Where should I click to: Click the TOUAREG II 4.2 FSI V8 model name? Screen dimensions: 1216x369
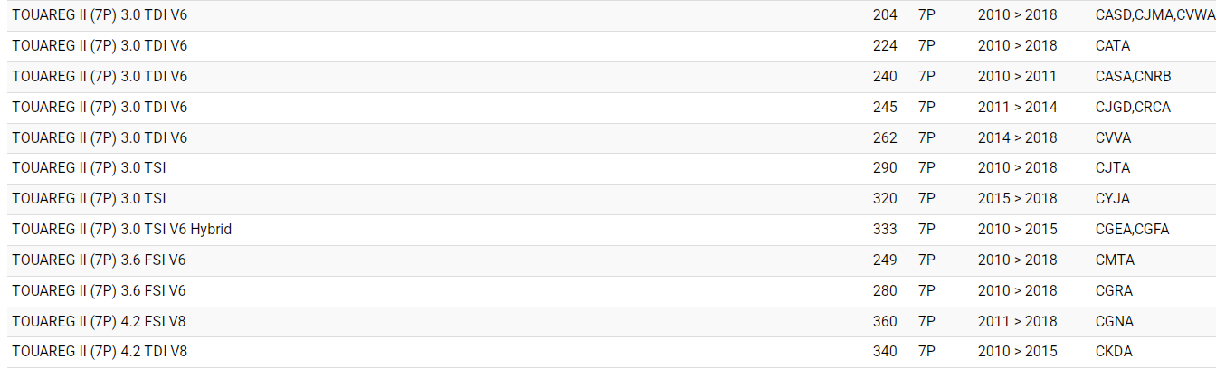tap(99, 321)
